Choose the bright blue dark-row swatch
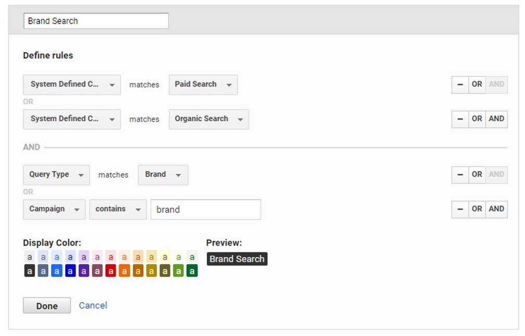 pos(57,271)
